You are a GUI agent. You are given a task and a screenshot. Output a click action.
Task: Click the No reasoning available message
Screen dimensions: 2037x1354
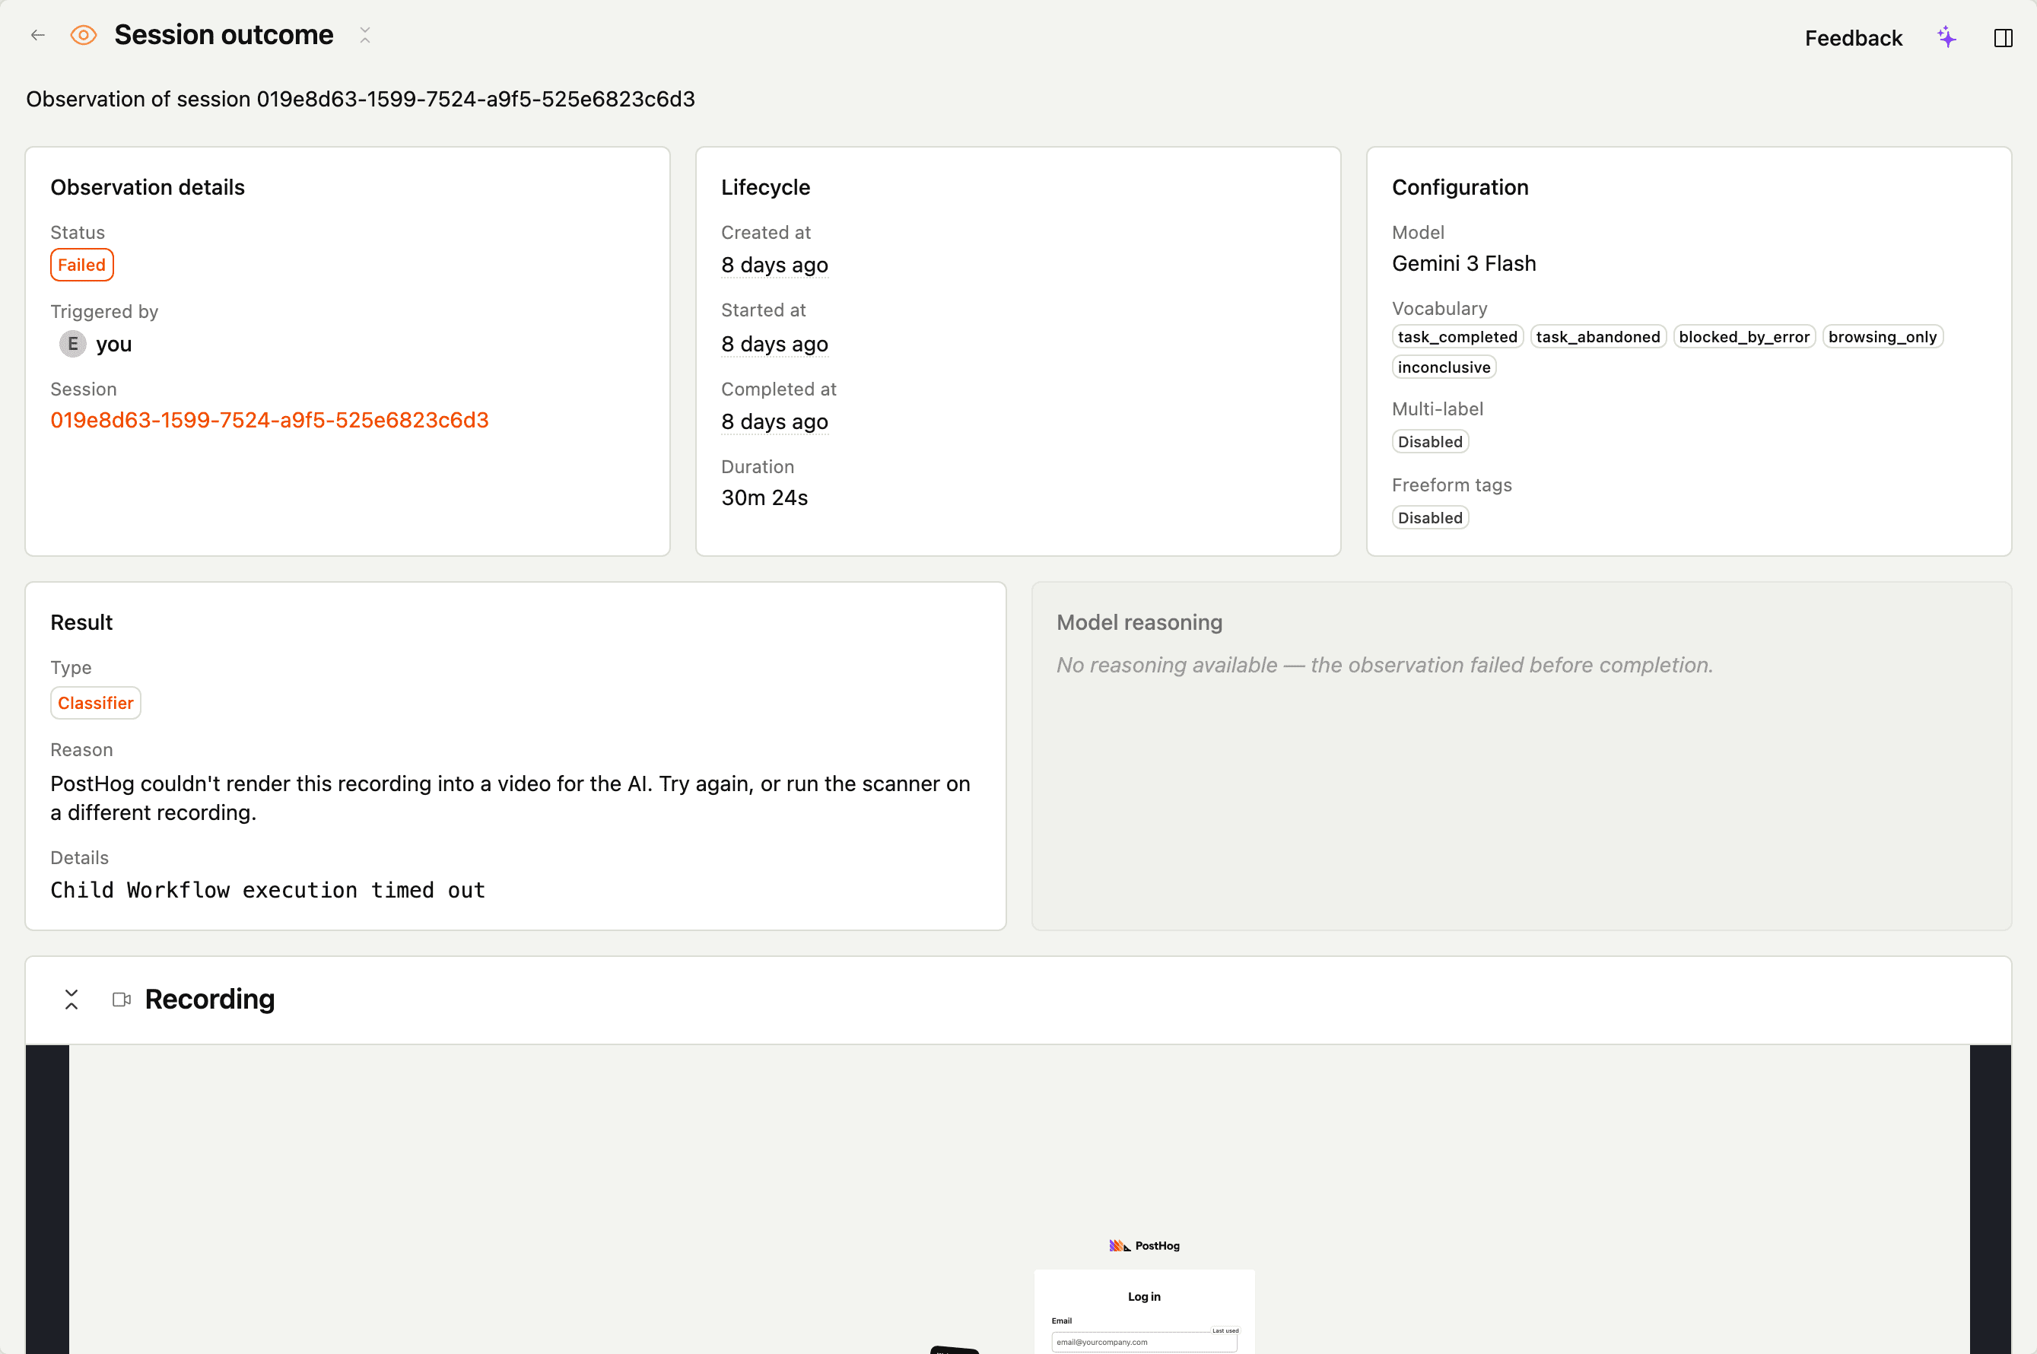1384,665
